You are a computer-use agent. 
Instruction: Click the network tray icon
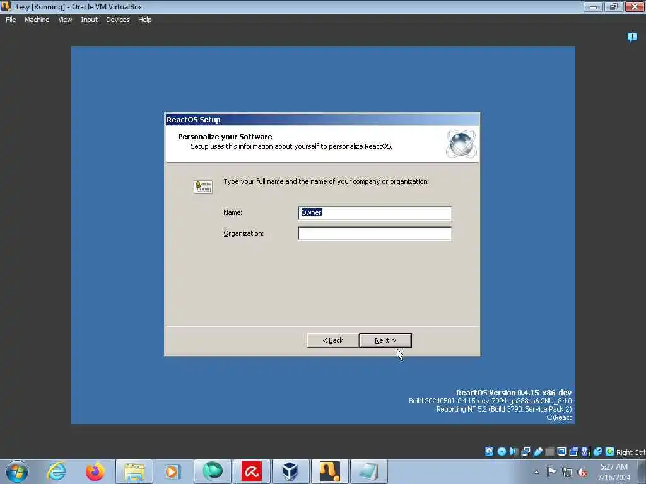(567, 472)
